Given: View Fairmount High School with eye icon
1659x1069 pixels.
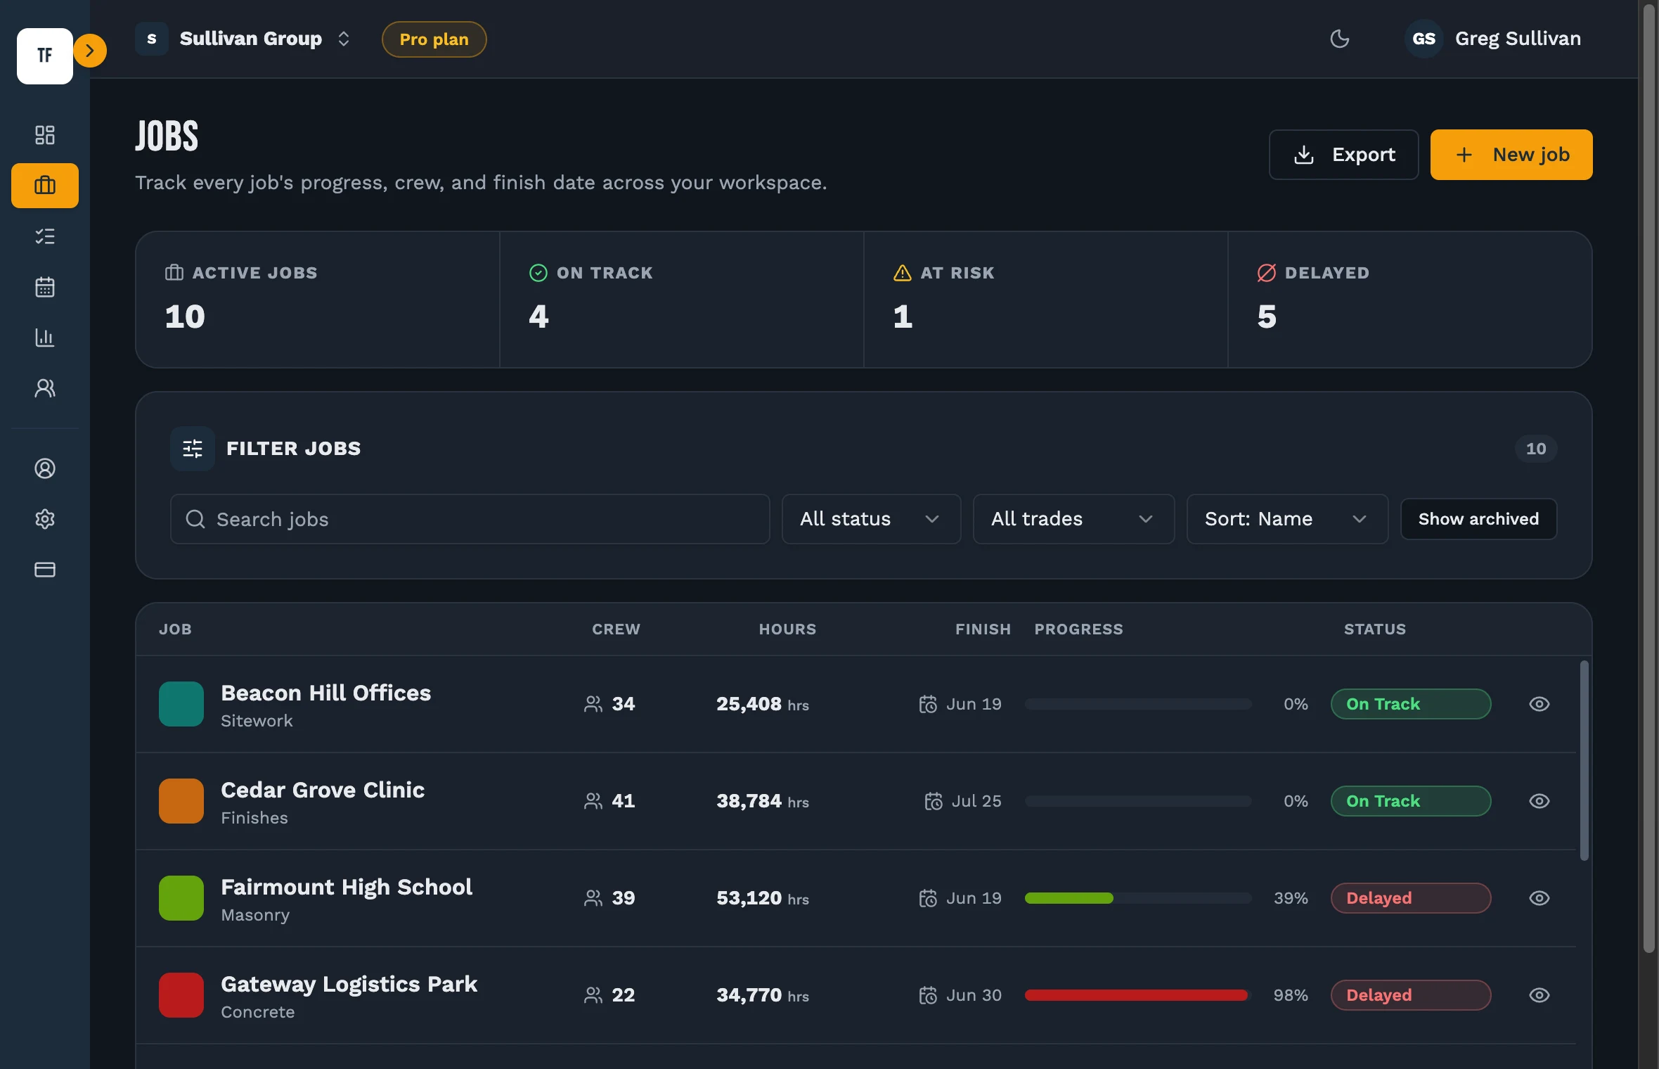Looking at the screenshot, I should coord(1539,898).
